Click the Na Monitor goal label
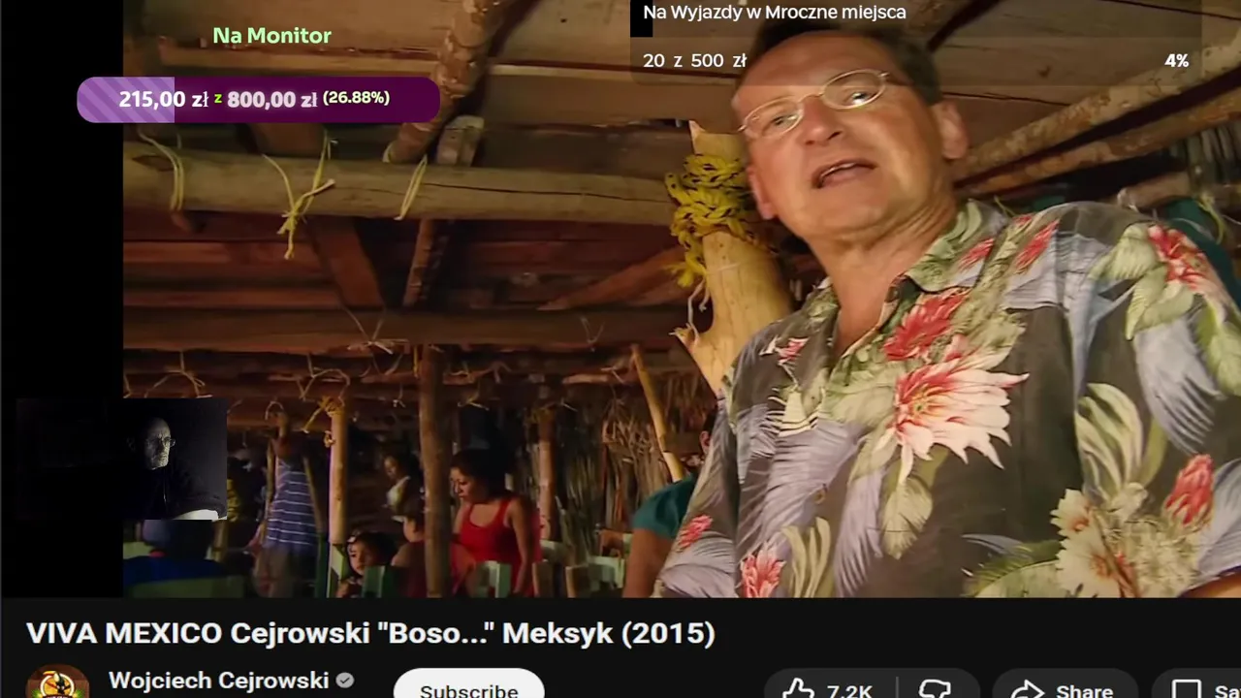The width and height of the screenshot is (1241, 698). click(271, 36)
